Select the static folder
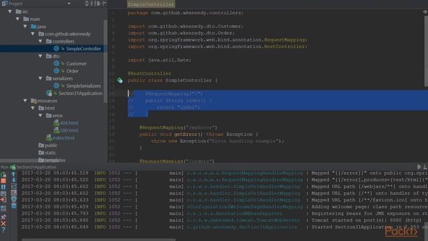This screenshot has height=241, width=428. 50,153
